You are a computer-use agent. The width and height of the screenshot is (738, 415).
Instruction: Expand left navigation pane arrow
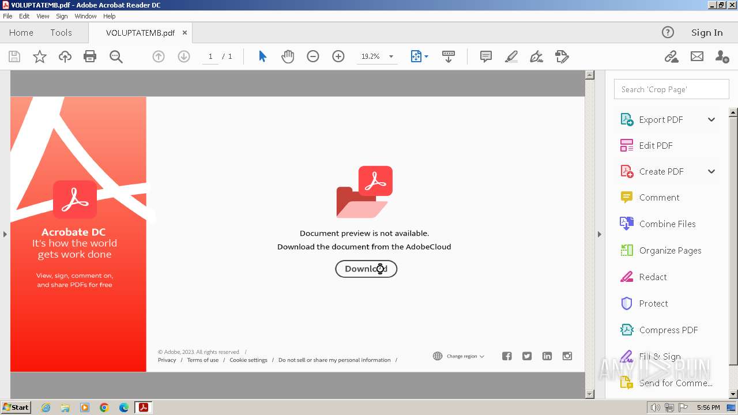[x=5, y=234]
